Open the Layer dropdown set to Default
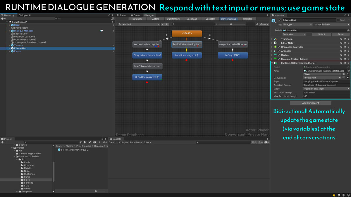The height and width of the screenshot is (197, 351). coord(336,25)
